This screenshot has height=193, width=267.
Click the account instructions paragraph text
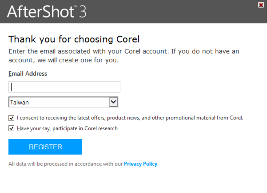pyautogui.click(x=123, y=56)
